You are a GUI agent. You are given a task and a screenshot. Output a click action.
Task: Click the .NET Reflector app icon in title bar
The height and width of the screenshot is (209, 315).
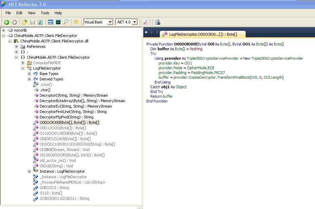point(3,4)
